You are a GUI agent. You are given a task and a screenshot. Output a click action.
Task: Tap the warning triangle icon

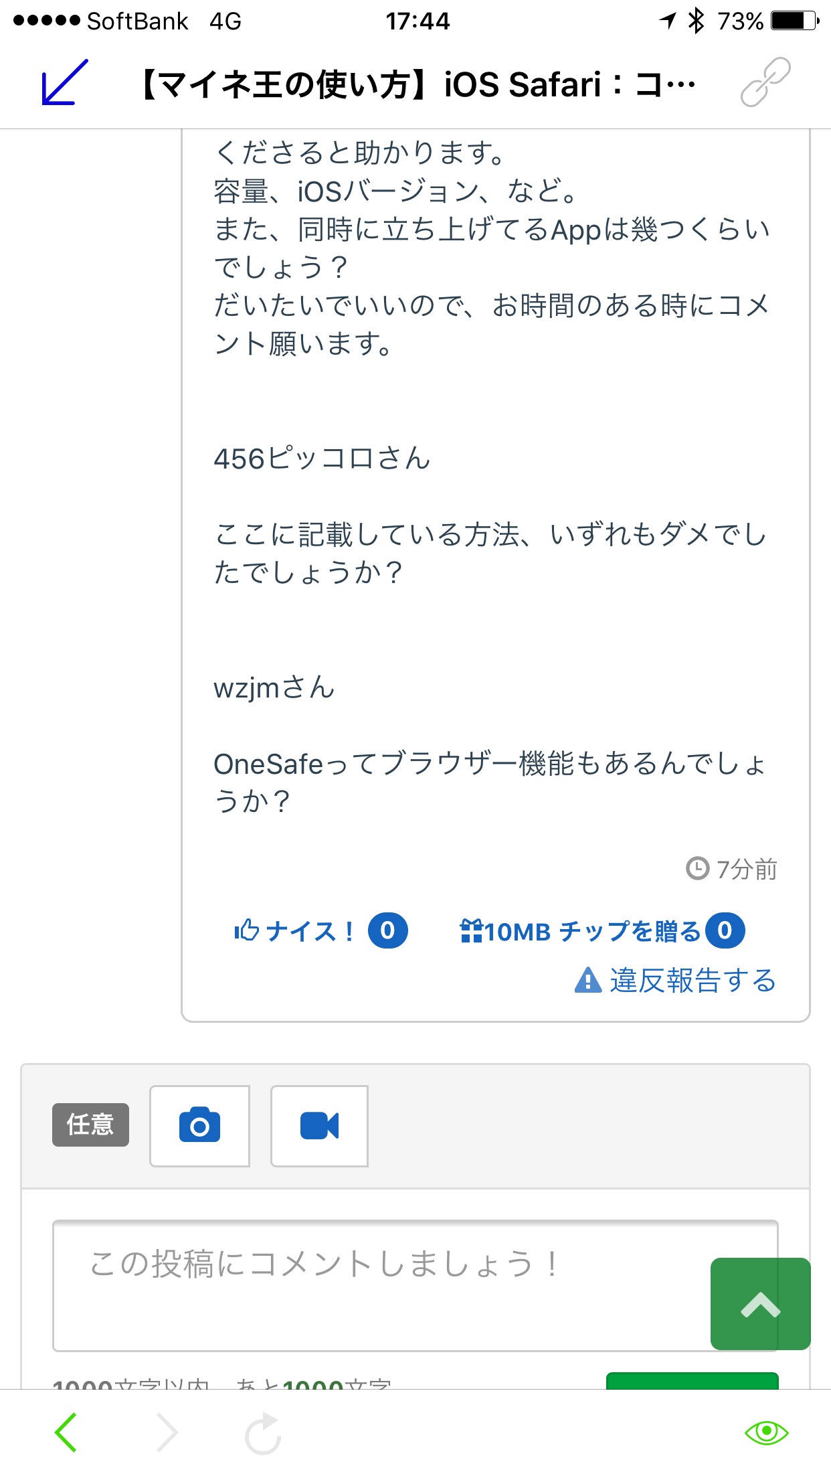(587, 981)
